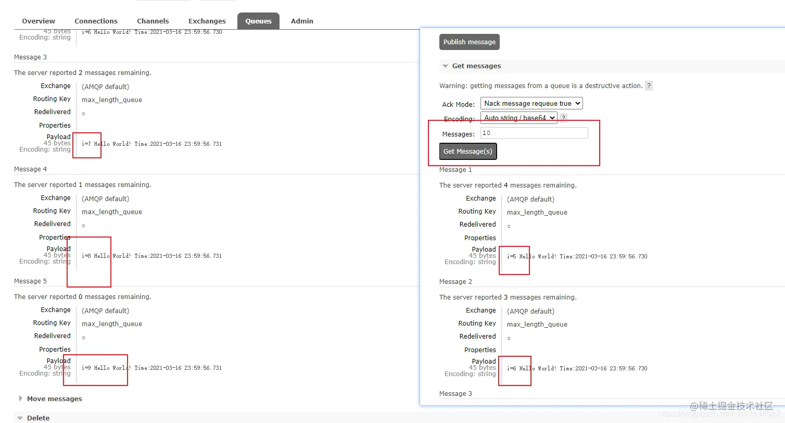Open the Channels tab
The height and width of the screenshot is (423, 785).
click(153, 21)
